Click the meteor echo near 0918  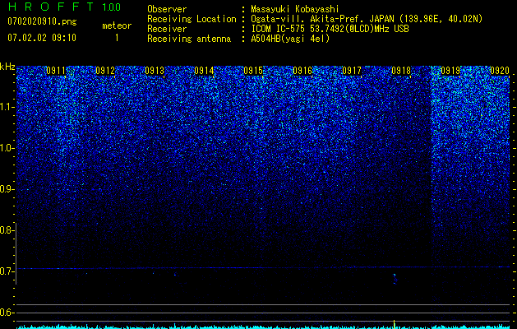395,279
